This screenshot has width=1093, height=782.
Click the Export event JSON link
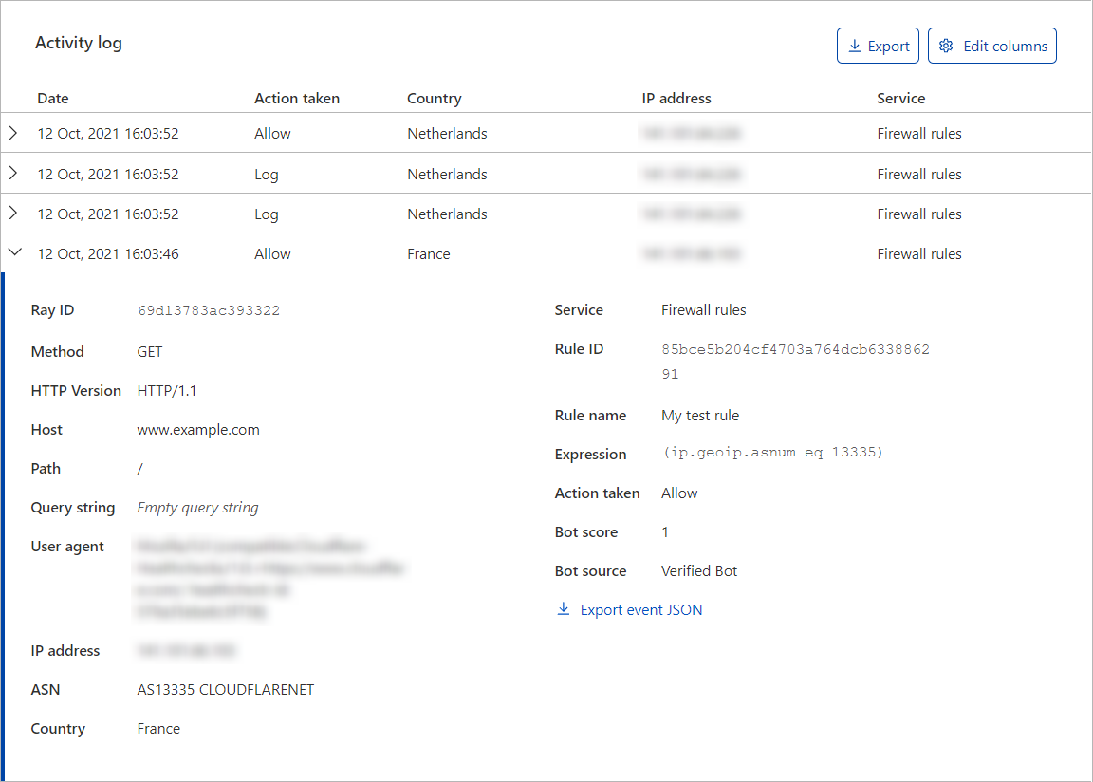[x=640, y=609]
